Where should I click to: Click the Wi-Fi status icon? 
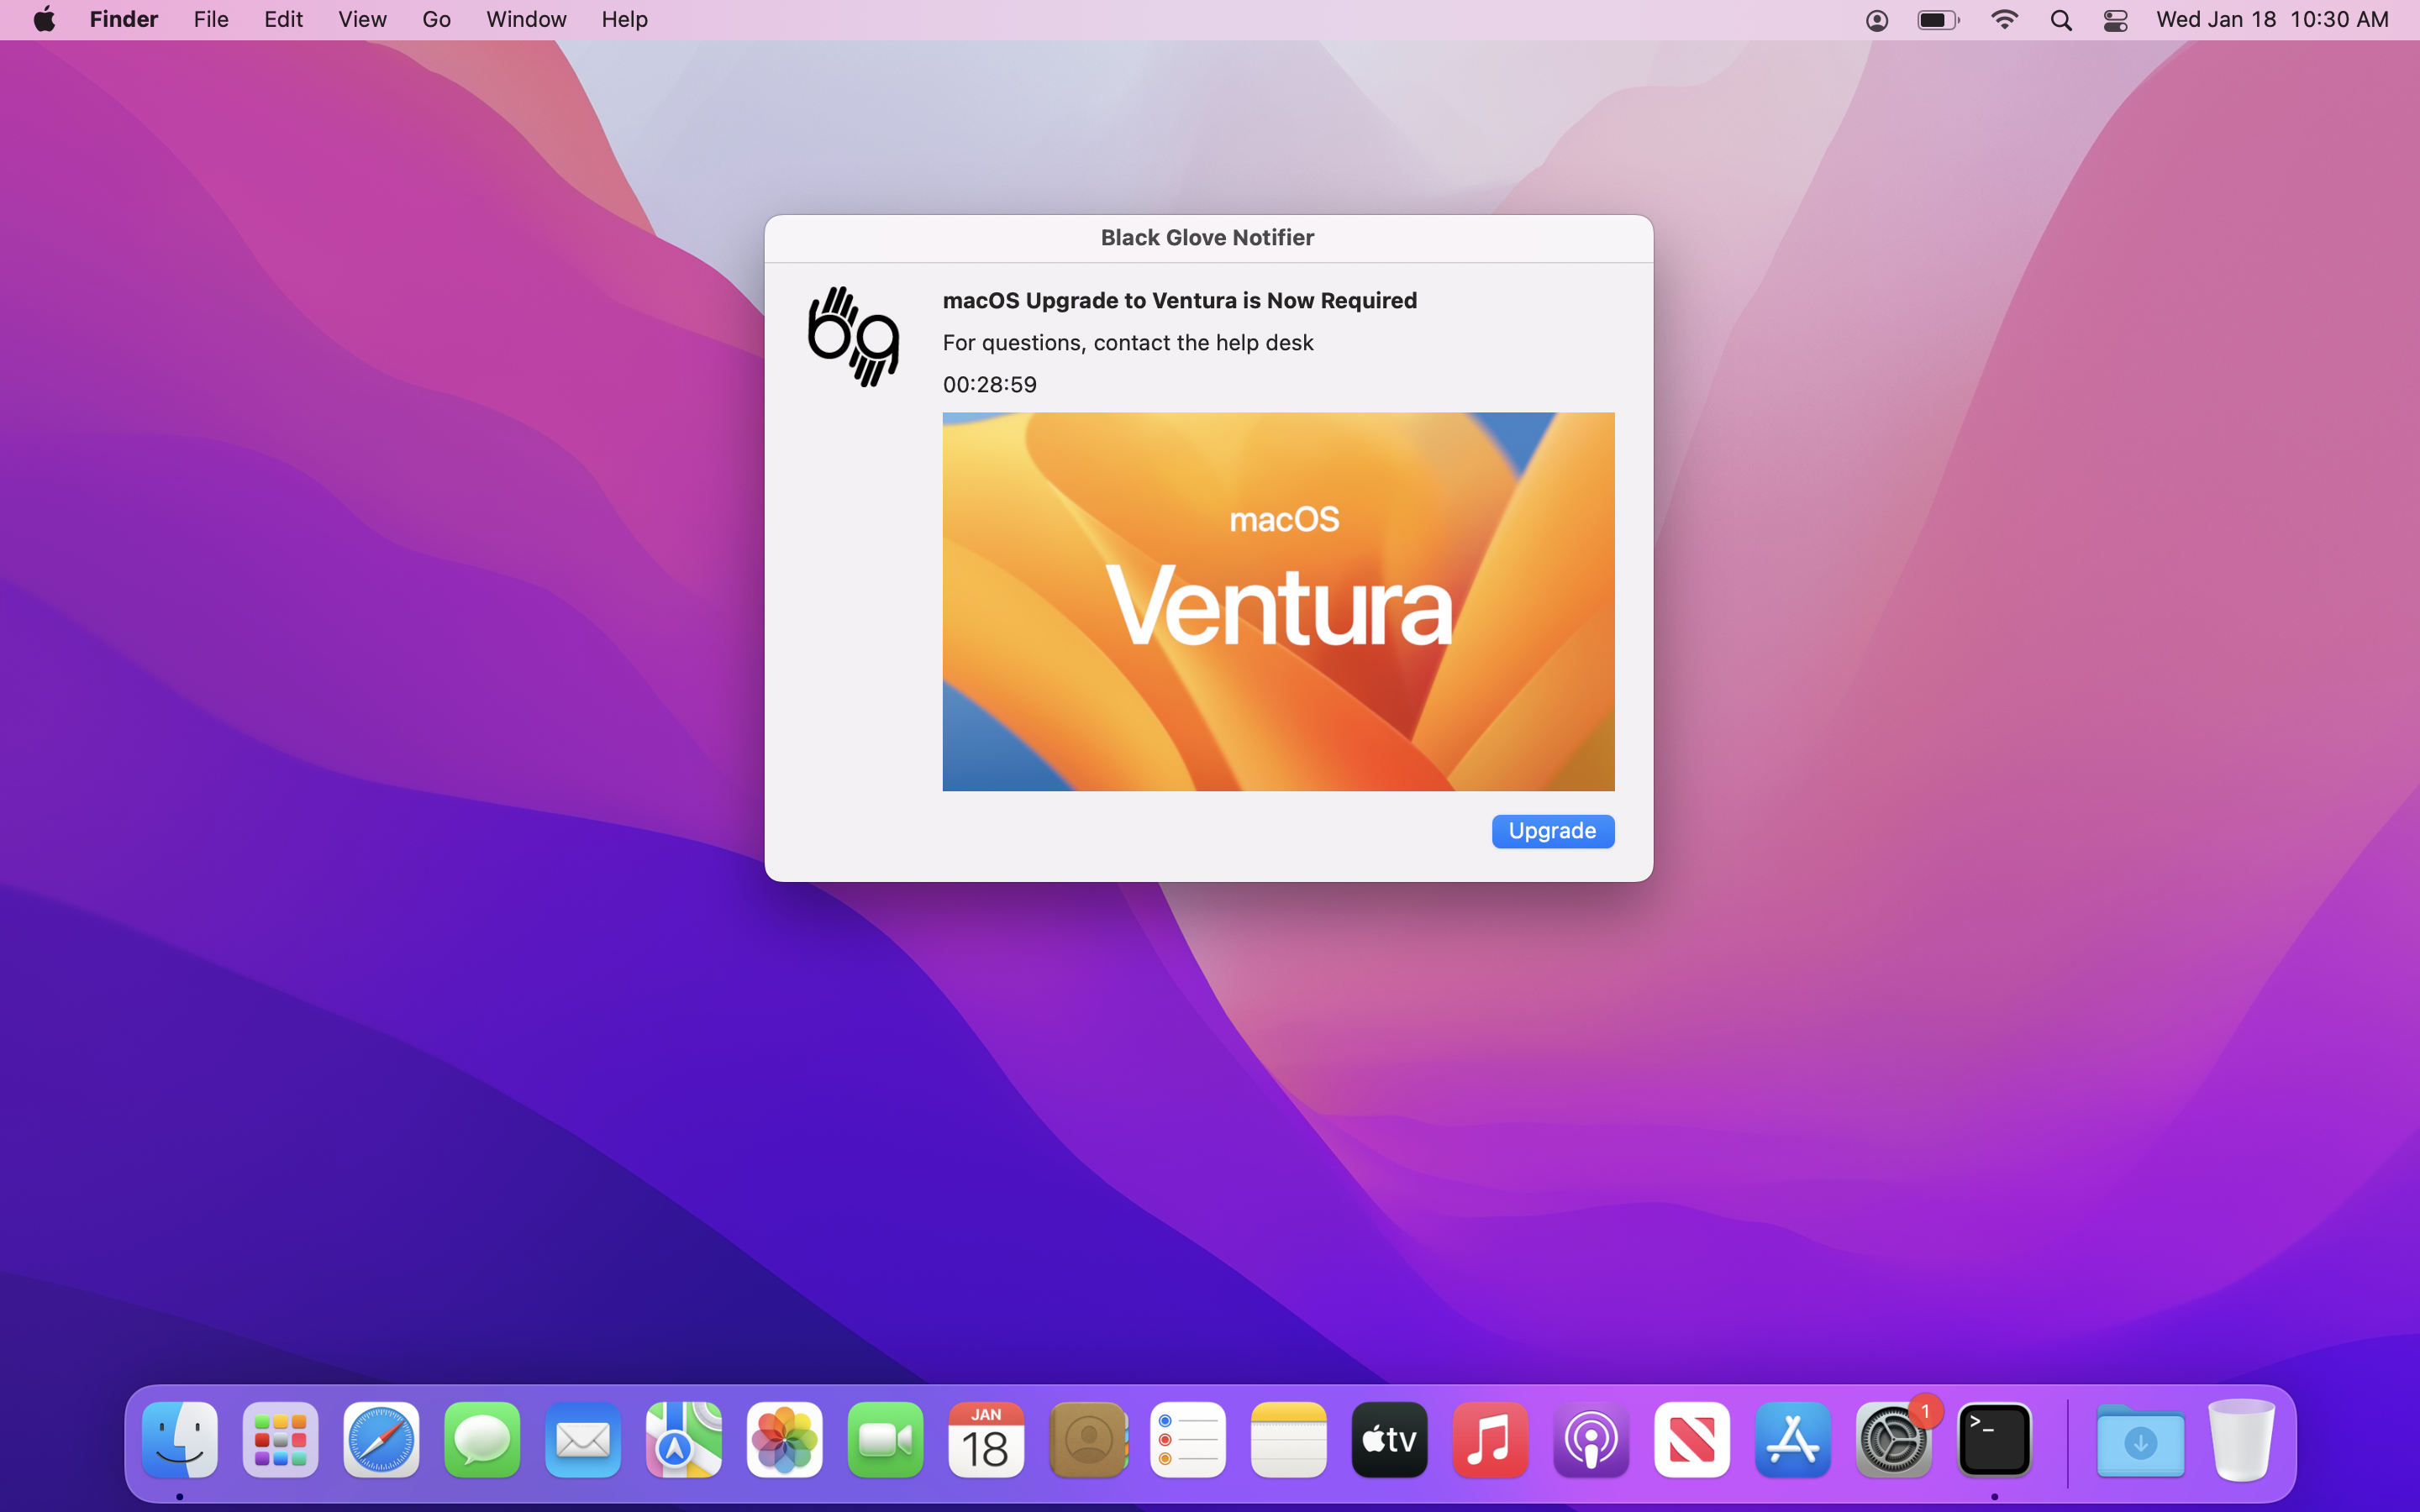(x=2004, y=20)
